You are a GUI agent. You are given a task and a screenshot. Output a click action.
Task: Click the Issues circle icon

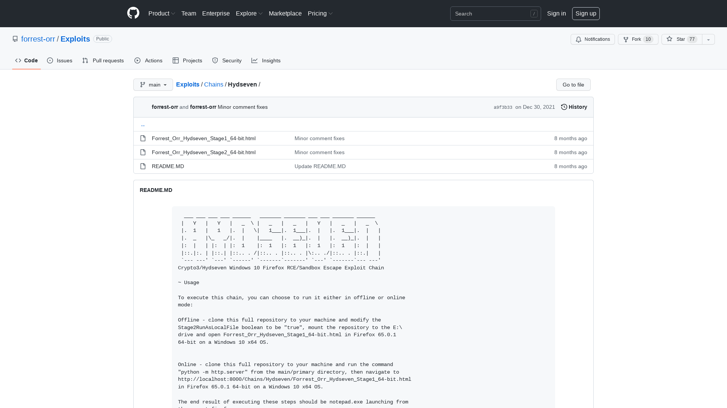(50, 60)
